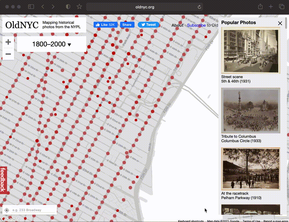The width and height of the screenshot is (289, 222).
Task: Click the Facebook Share button
Action: tap(127, 25)
